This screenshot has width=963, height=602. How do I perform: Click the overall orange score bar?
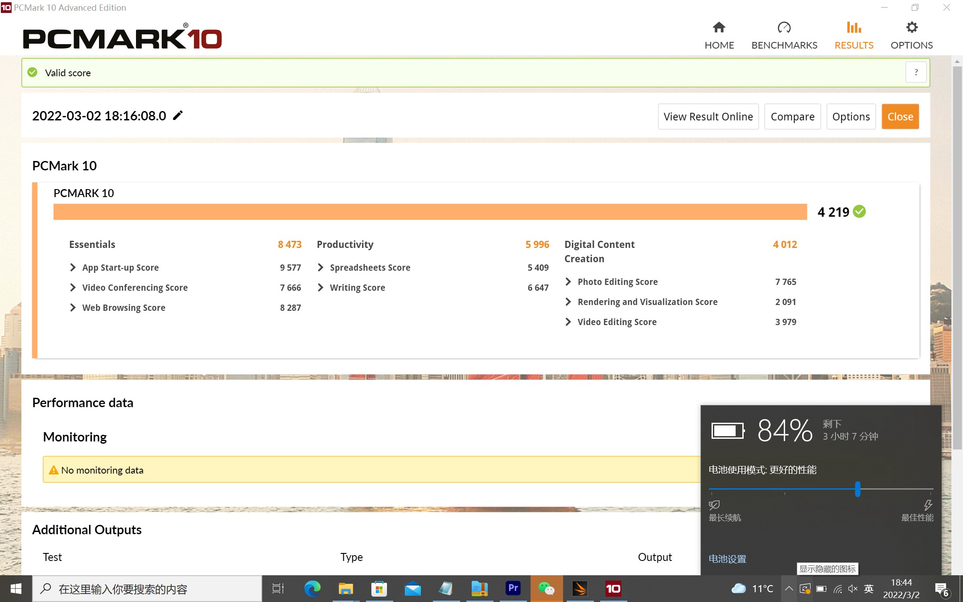[x=430, y=211]
